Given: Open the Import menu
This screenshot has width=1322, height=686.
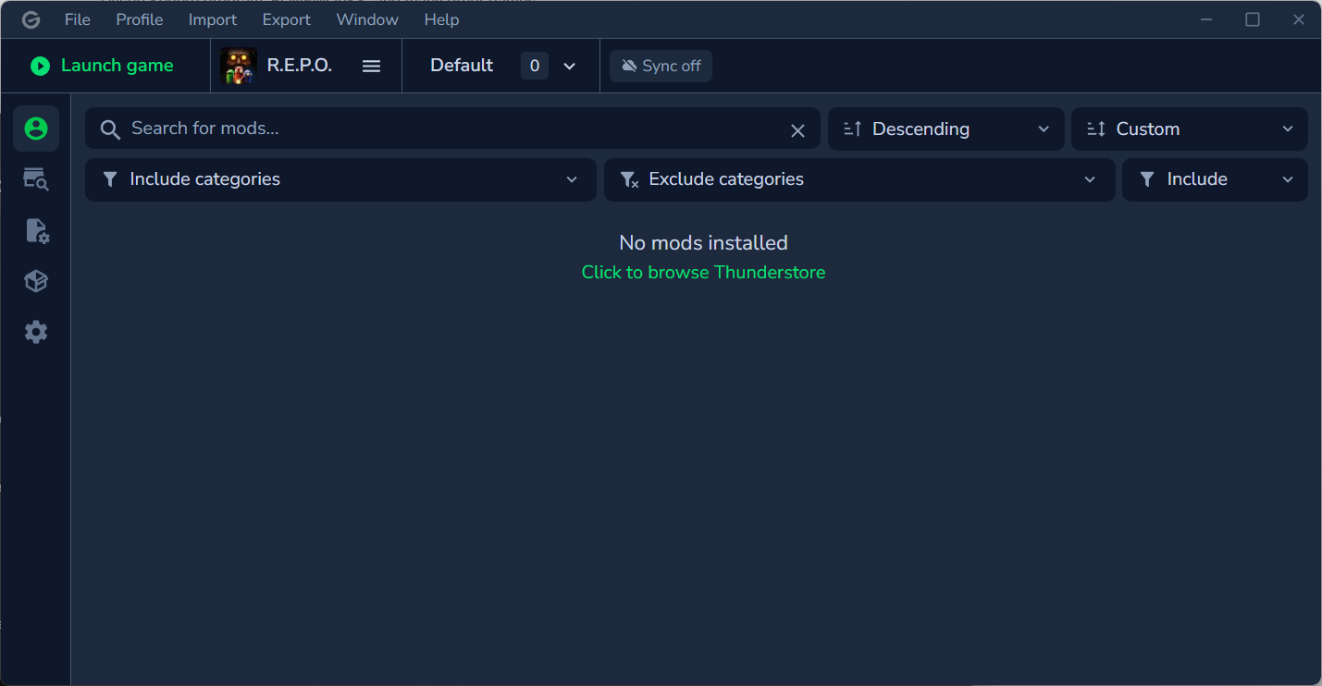Looking at the screenshot, I should tap(212, 19).
